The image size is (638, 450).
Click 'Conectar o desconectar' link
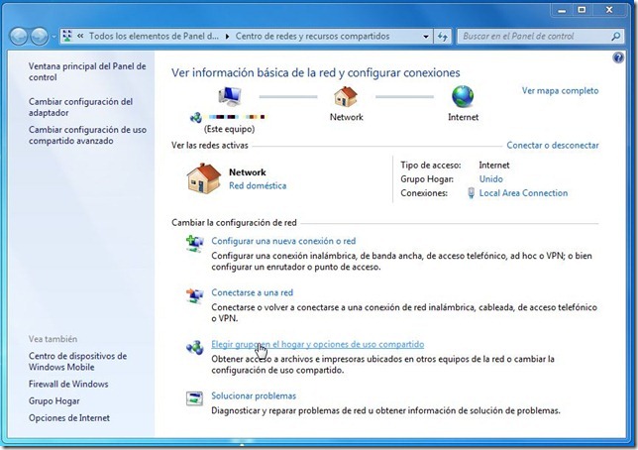click(x=553, y=146)
